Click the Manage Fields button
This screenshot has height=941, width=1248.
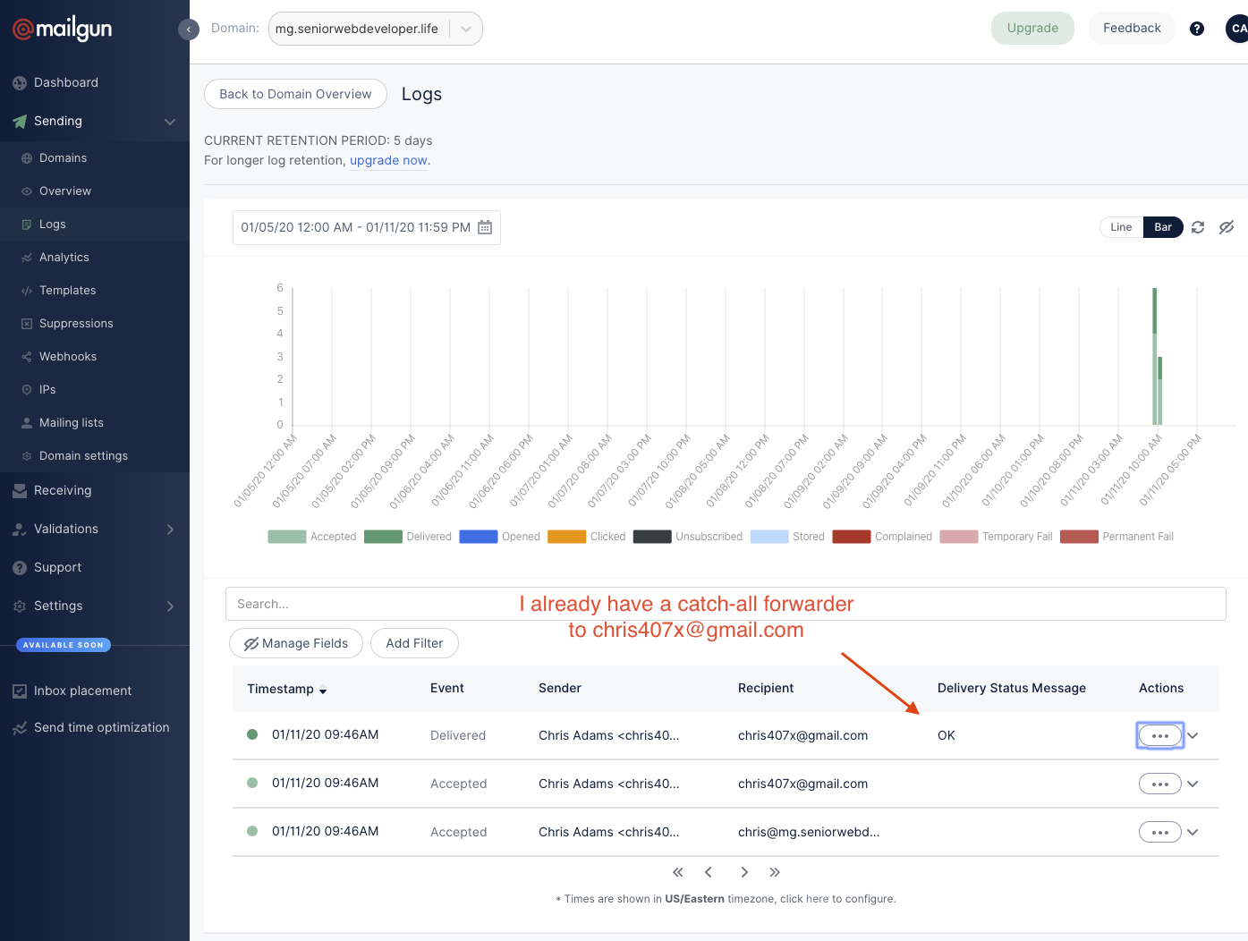click(x=296, y=643)
